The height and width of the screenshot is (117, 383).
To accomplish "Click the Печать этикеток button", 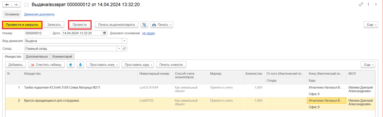I will 171,65.
